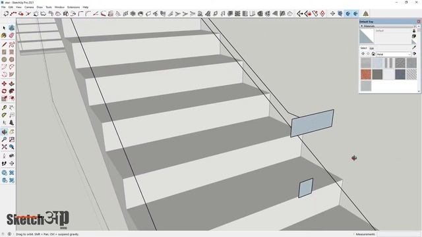This screenshot has height=237, width=422.
Task: Click the warning triangle toolbar icon
Action: coord(365,13)
